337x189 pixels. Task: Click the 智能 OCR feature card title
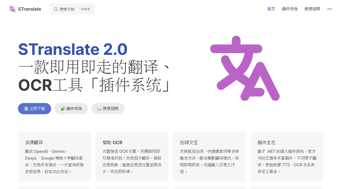pyautogui.click(x=112, y=143)
